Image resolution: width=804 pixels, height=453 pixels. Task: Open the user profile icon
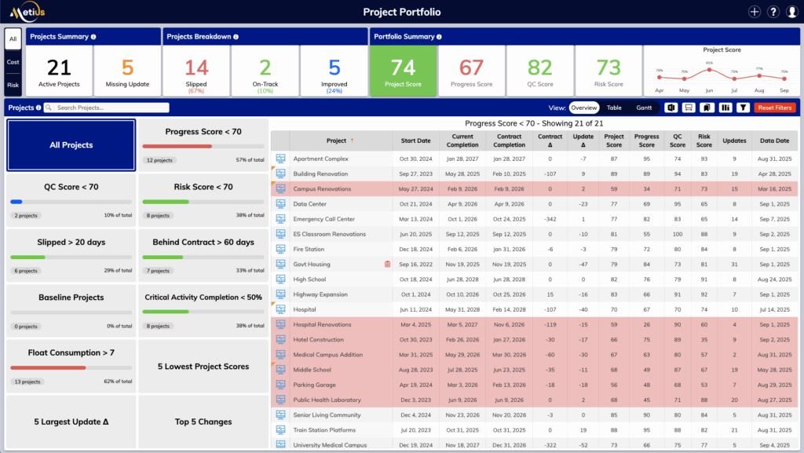[791, 12]
